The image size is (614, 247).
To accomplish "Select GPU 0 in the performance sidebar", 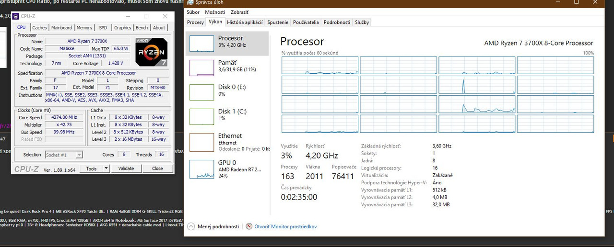I will tap(227, 168).
